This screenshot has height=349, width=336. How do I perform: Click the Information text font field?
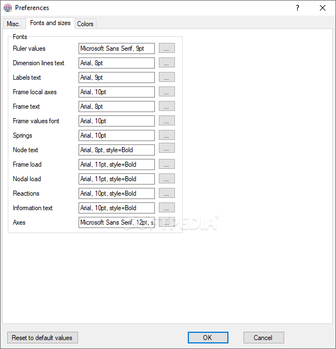pyautogui.click(x=116, y=207)
